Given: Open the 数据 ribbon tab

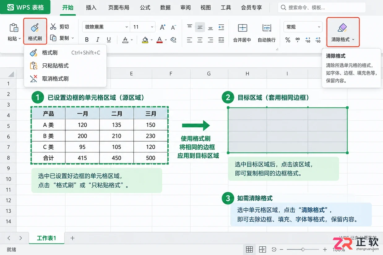Looking at the screenshot, I should click(x=166, y=7).
